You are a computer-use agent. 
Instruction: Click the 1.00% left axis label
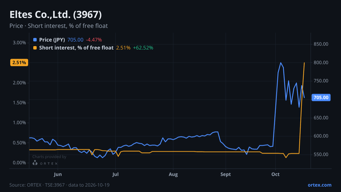coord(20,123)
